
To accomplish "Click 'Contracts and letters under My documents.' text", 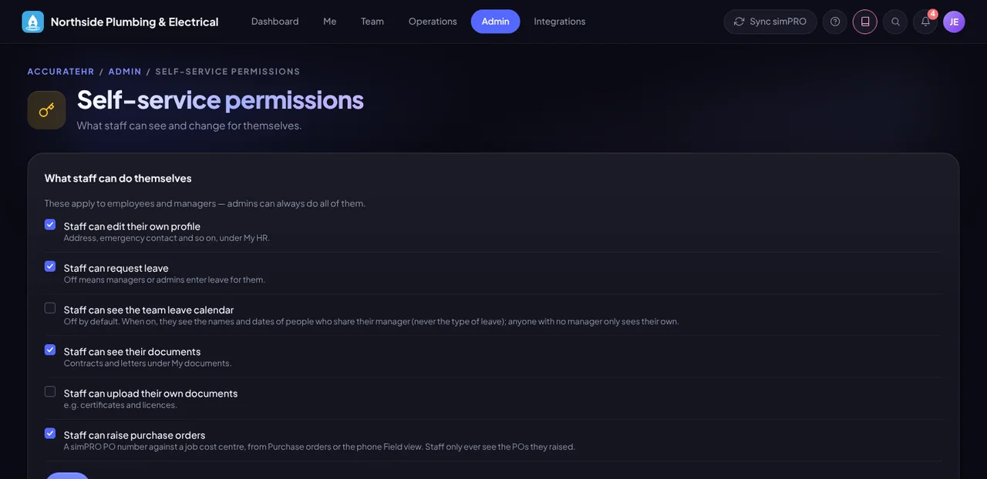I will pyautogui.click(x=147, y=363).
